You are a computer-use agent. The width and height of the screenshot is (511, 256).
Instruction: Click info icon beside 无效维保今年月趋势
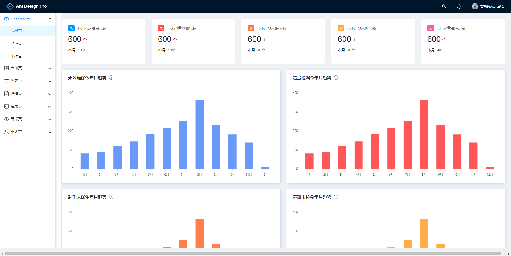(x=111, y=78)
